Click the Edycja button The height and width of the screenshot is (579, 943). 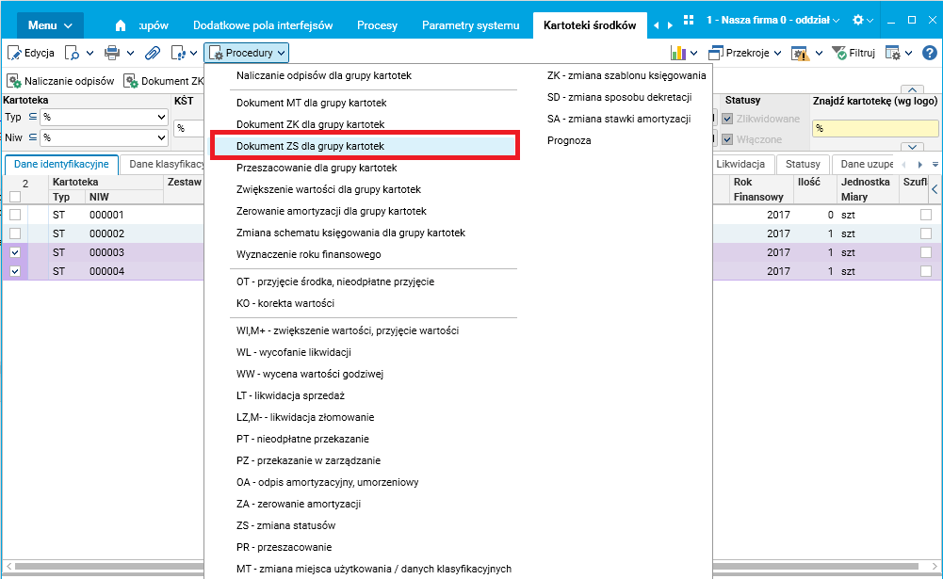(x=31, y=53)
